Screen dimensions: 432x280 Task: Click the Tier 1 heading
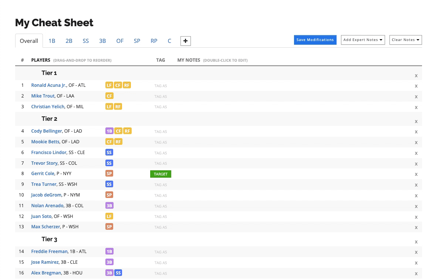tap(49, 73)
